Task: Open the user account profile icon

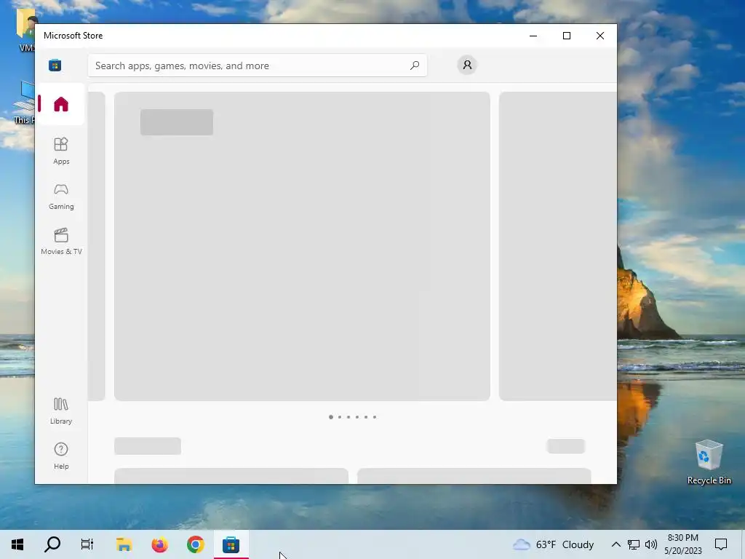Action: coord(467,65)
